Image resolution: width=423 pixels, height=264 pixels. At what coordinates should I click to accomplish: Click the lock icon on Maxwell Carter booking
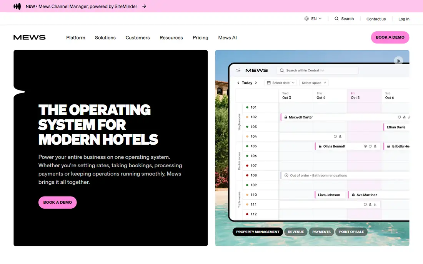(x=286, y=117)
